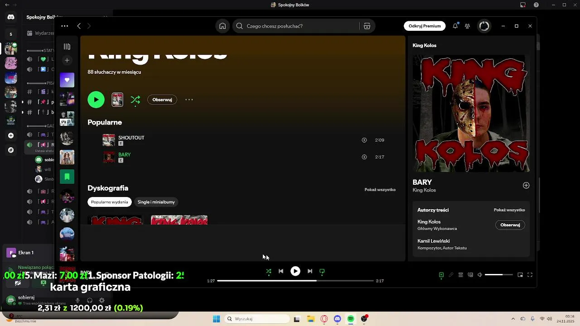The image size is (580, 326).
Task: Open the lyrics microphone icon
Action: point(451,275)
